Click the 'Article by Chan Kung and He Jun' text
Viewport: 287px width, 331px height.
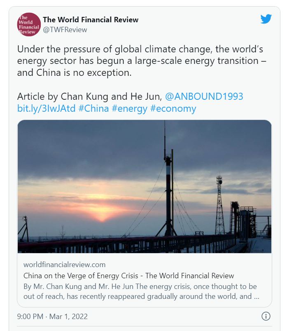pos(90,96)
